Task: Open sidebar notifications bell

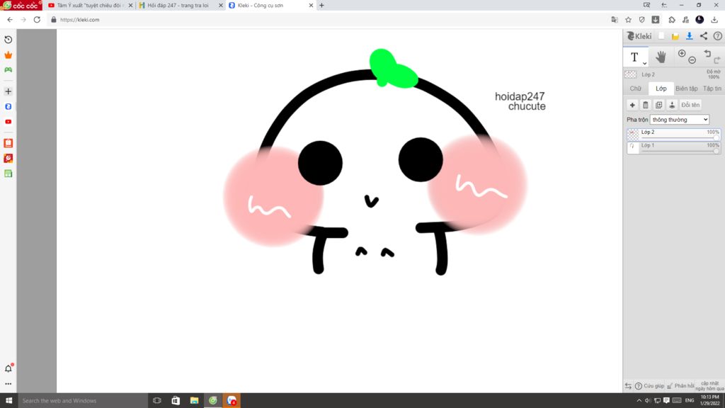Action: [8, 368]
